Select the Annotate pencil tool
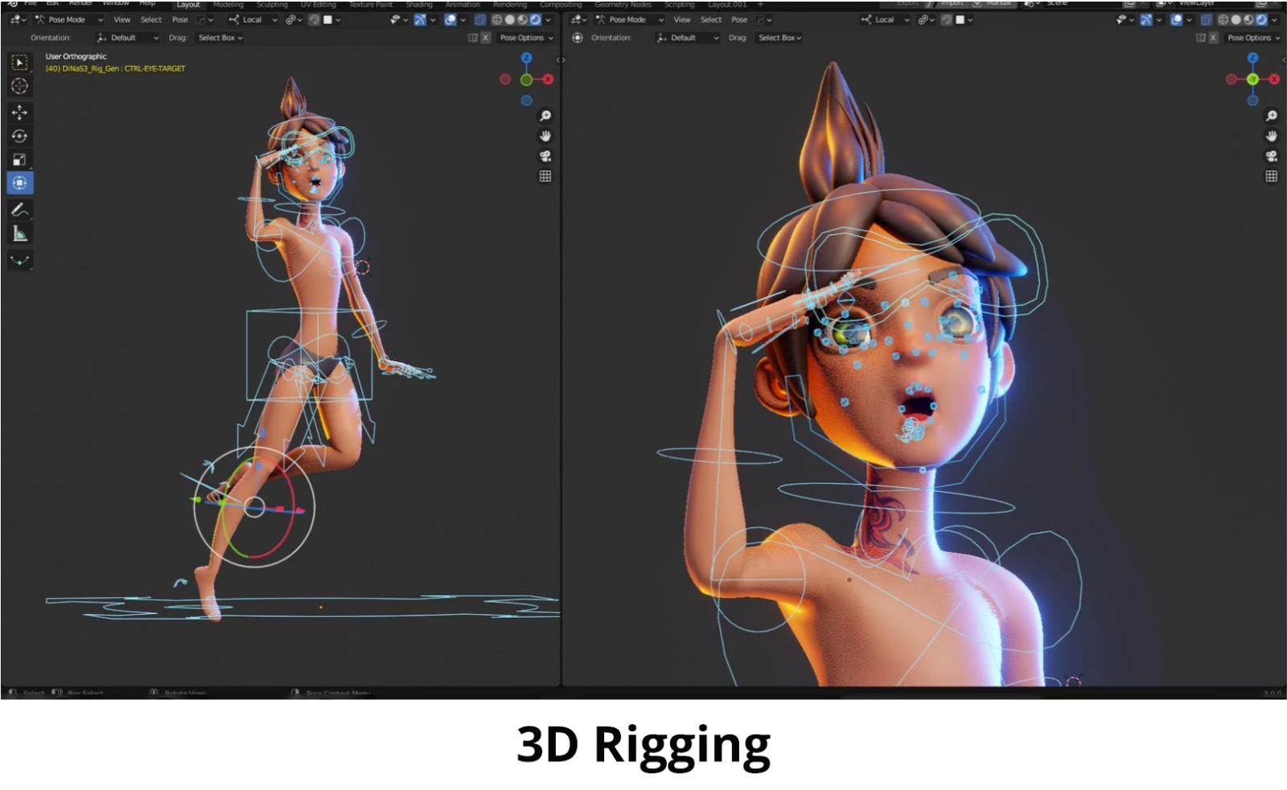 [x=19, y=210]
